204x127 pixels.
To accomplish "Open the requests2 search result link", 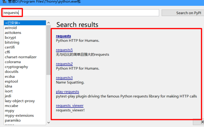I will point(64,64).
